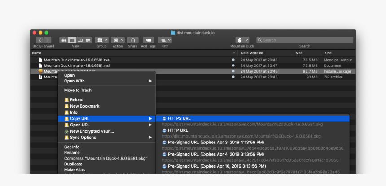Choose Get Info in context menu
Image resolution: width=386 pixels, height=186 pixels.
click(106, 147)
